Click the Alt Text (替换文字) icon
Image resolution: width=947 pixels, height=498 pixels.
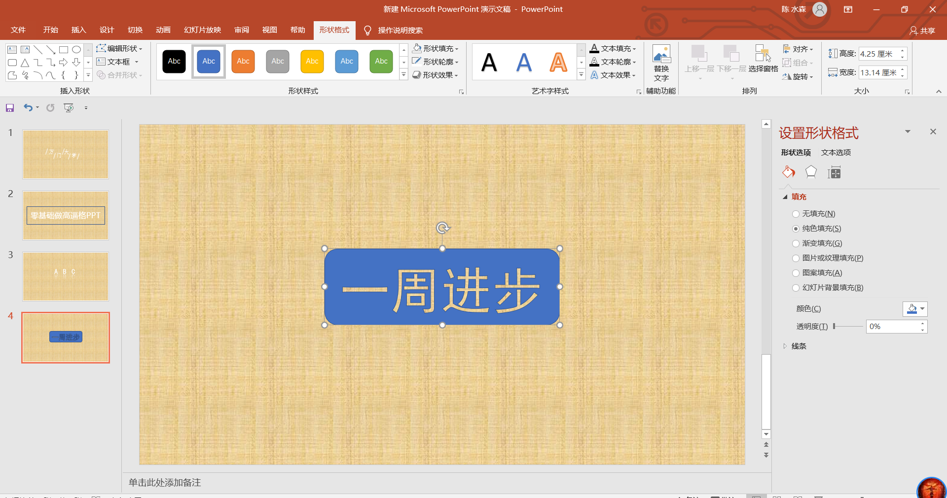click(x=661, y=64)
